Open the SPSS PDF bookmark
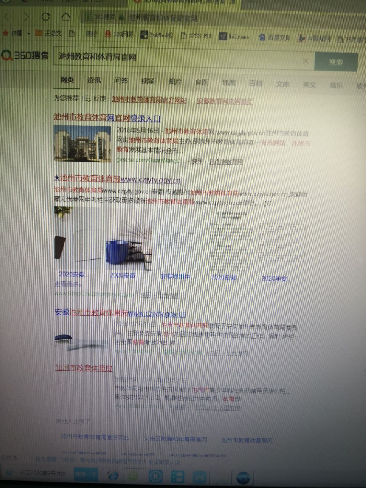The width and height of the screenshot is (366, 488). (196, 36)
